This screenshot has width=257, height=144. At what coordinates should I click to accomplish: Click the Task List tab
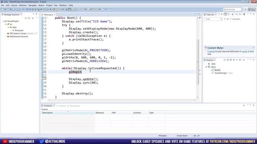(x=210, y=14)
